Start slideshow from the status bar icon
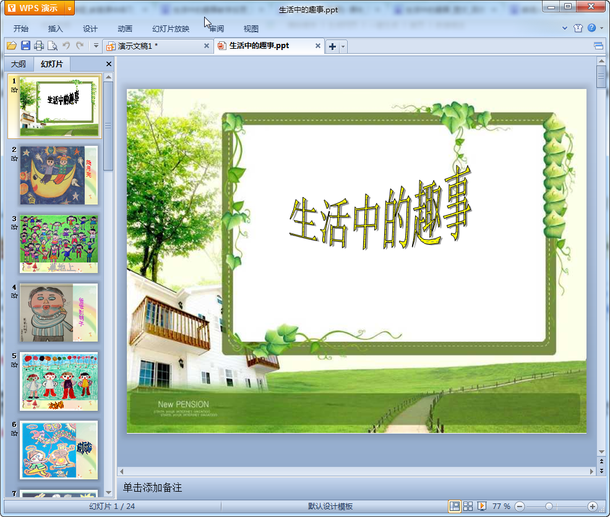 [x=482, y=506]
